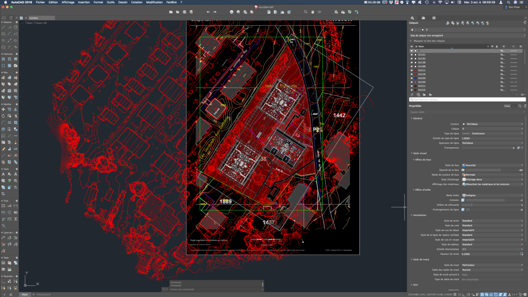Select the Line tool in Dessiner panel
Screen dimensions: 528x297
3,27
